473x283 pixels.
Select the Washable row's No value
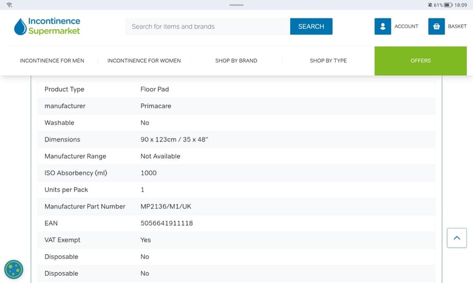(x=145, y=122)
